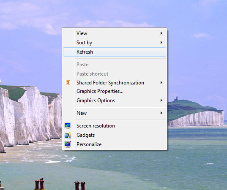Expand the Shared Folder Synchronization submenu arrow
This screenshot has height=190, width=227.
161,83
